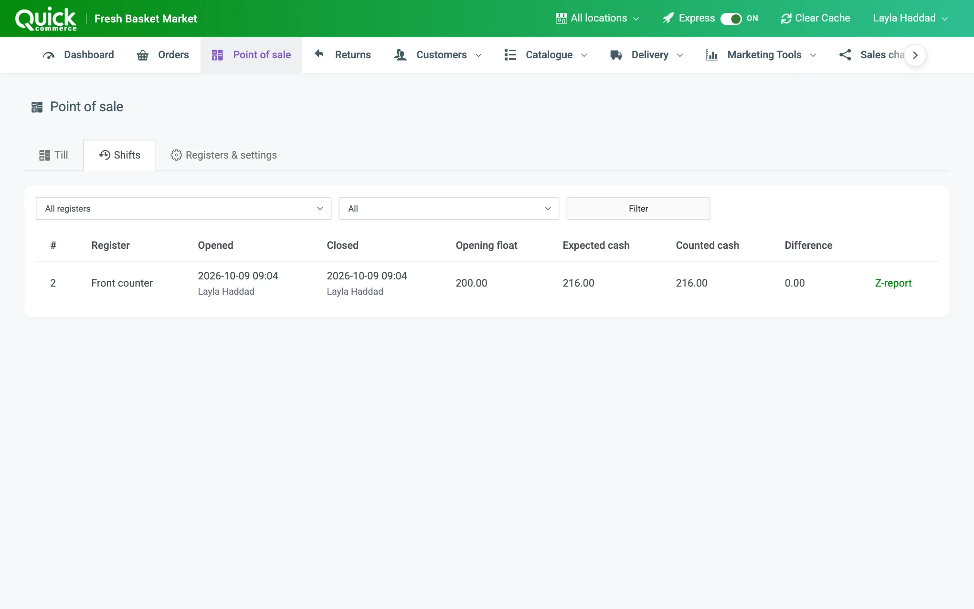Click the Delivery truck icon
Screen dimensions: 974x609
(616, 55)
